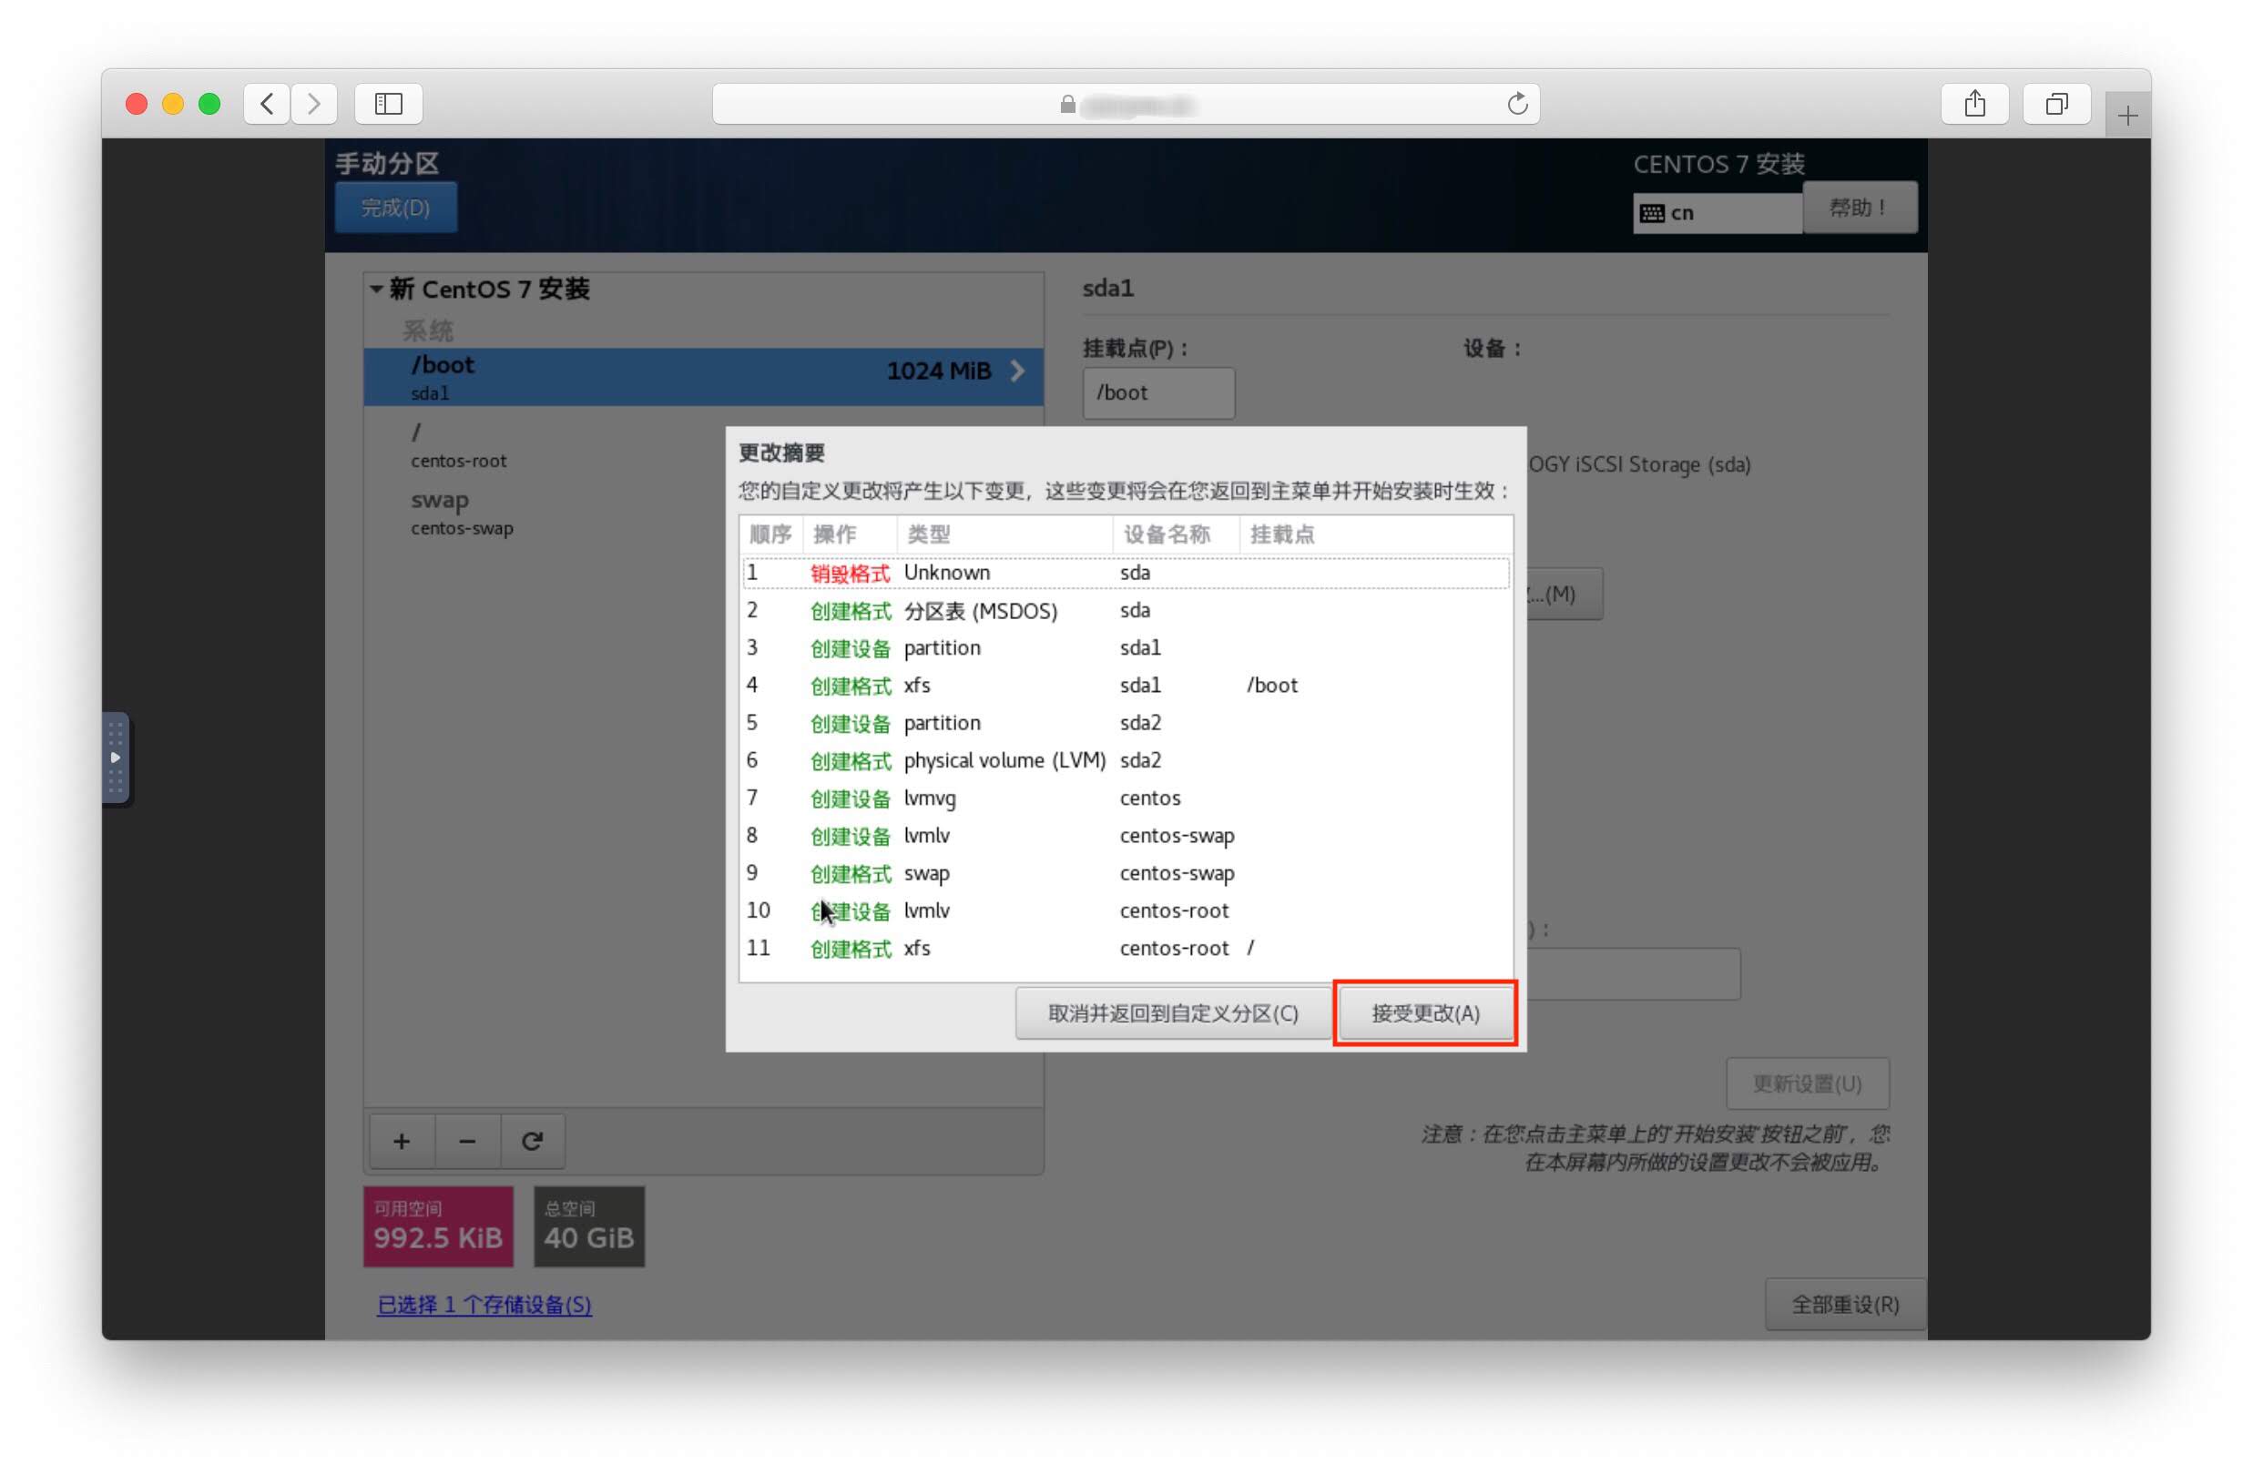
Task: Click the 手动分区 title
Action: pyautogui.click(x=387, y=163)
